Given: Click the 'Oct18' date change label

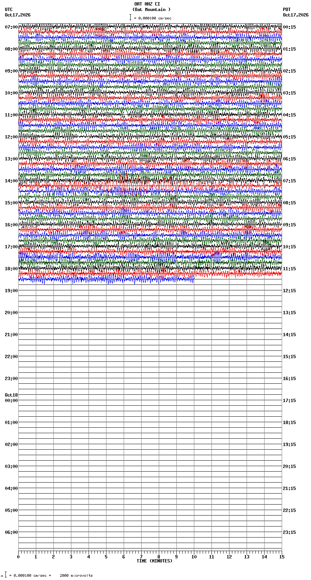Looking at the screenshot, I should (x=11, y=395).
